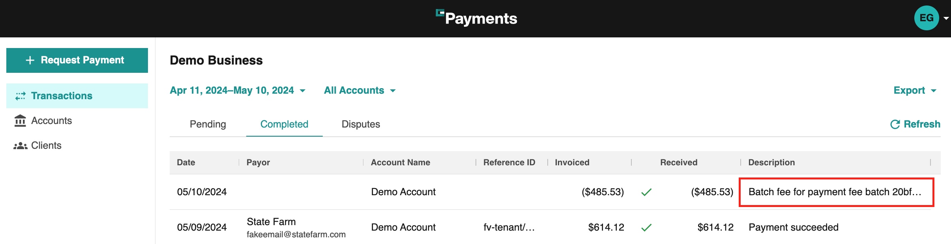This screenshot has width=951, height=244.
Task: Click the plus icon in Request Payment
Action: coord(30,60)
